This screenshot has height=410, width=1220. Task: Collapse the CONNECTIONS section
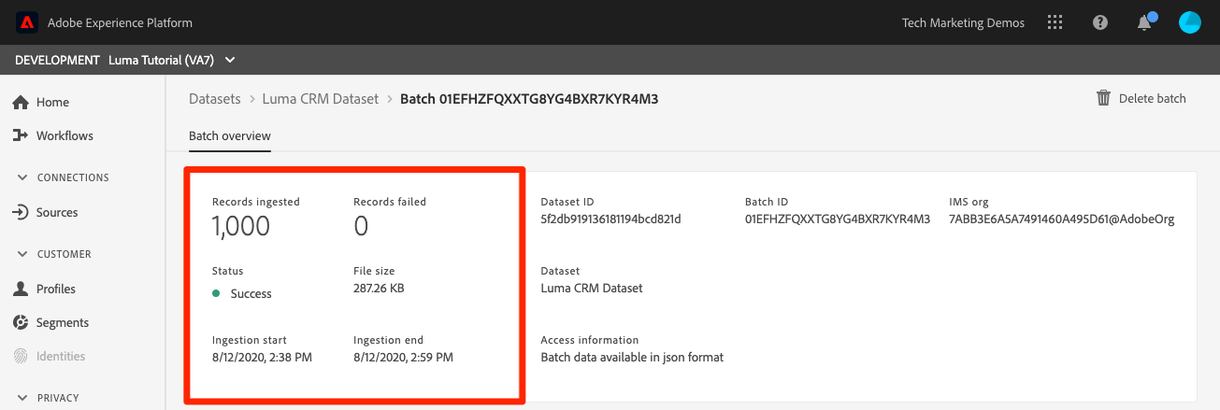coord(22,177)
